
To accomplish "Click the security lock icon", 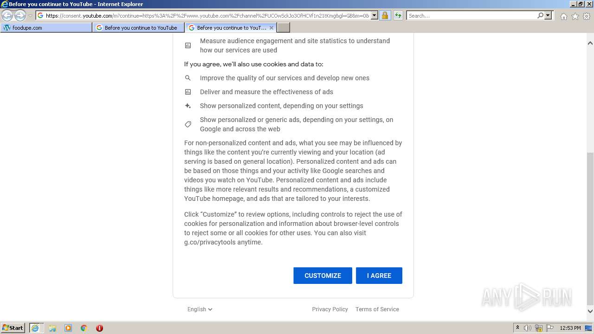I will (385, 15).
